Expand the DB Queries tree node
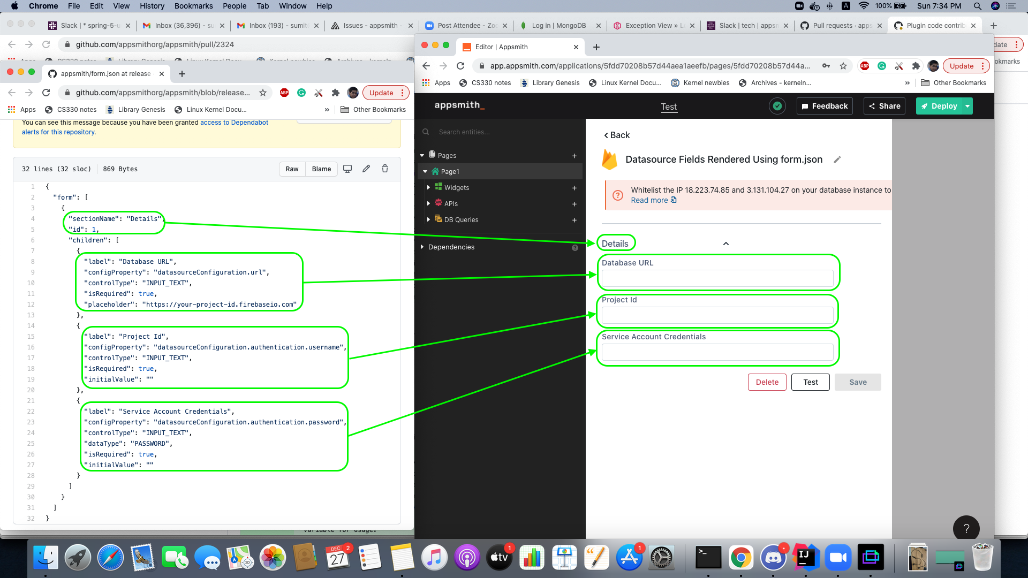Image resolution: width=1028 pixels, height=578 pixels. pos(428,219)
